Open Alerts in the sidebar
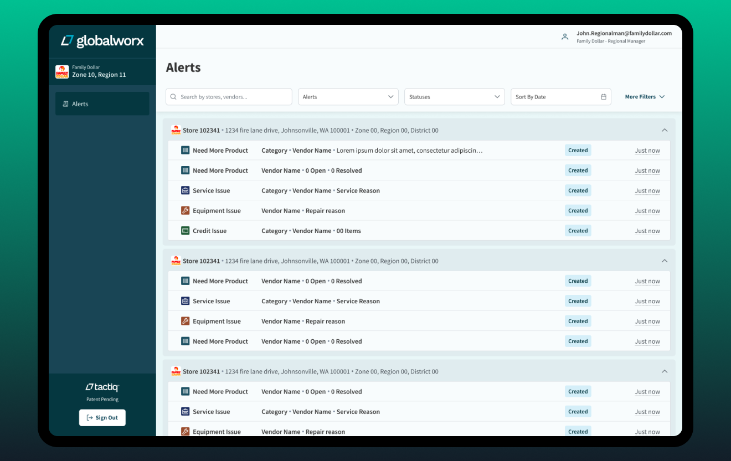The width and height of the screenshot is (731, 461). pyautogui.click(x=102, y=103)
